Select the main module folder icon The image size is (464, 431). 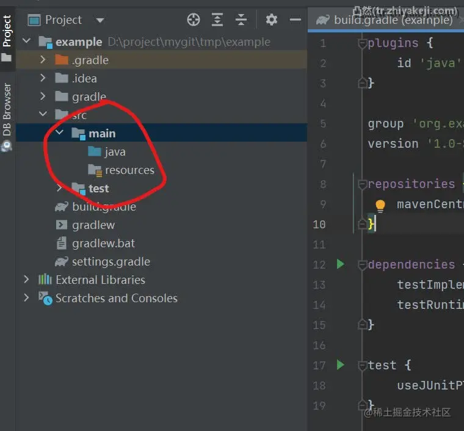pyautogui.click(x=78, y=134)
